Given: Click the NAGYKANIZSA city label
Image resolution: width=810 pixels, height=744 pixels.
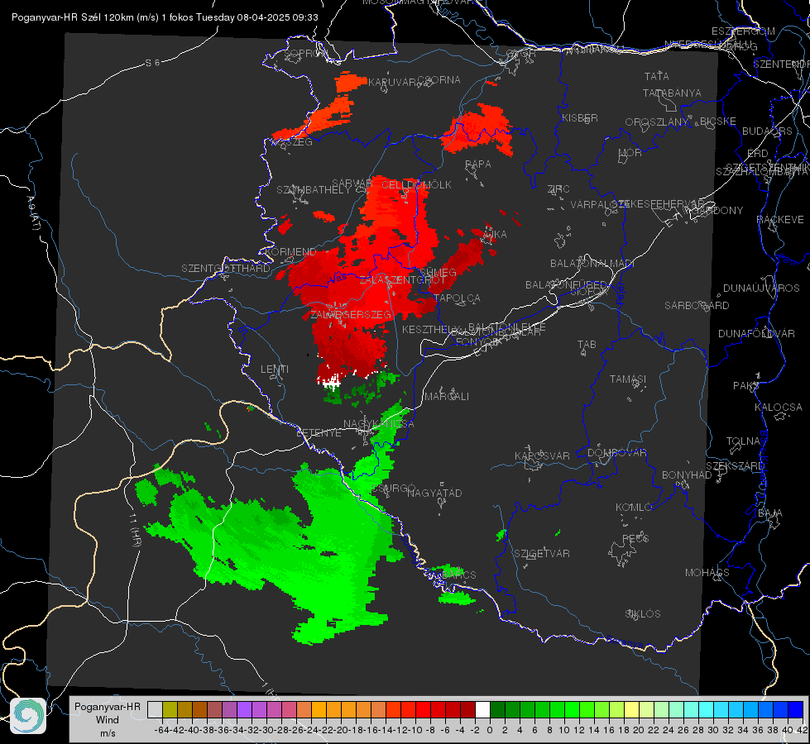Looking at the screenshot, I should 379,424.
